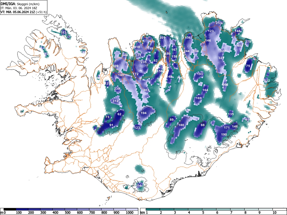Click the 312 visibility label

[115, 101]
